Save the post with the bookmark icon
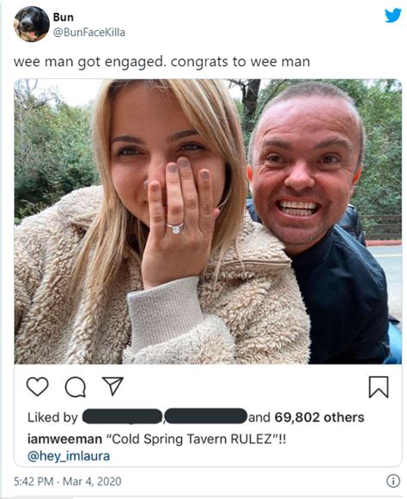This screenshot has width=407, height=499. (379, 387)
